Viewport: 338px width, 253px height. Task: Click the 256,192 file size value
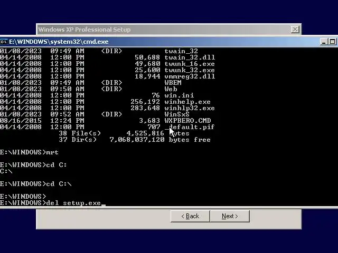point(146,102)
